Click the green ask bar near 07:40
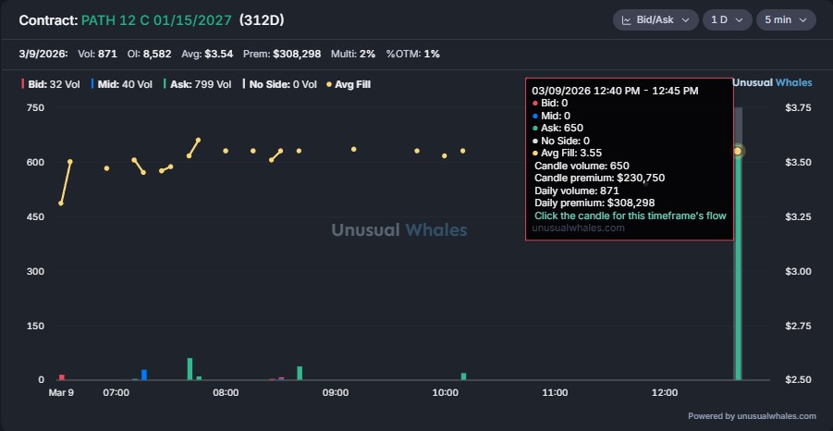The width and height of the screenshot is (833, 431). pos(190,369)
